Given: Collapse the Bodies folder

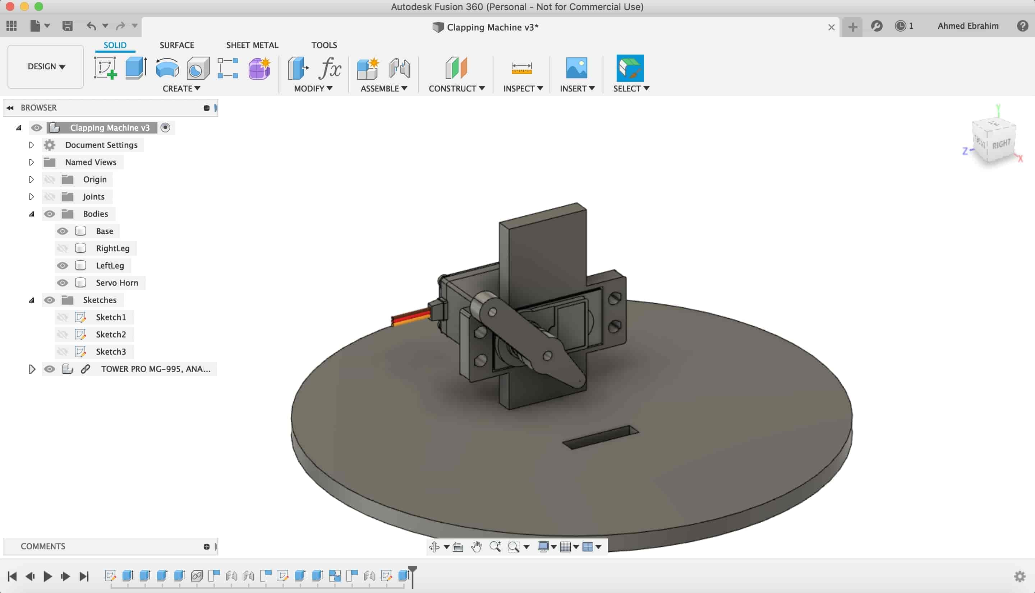Looking at the screenshot, I should (31, 214).
